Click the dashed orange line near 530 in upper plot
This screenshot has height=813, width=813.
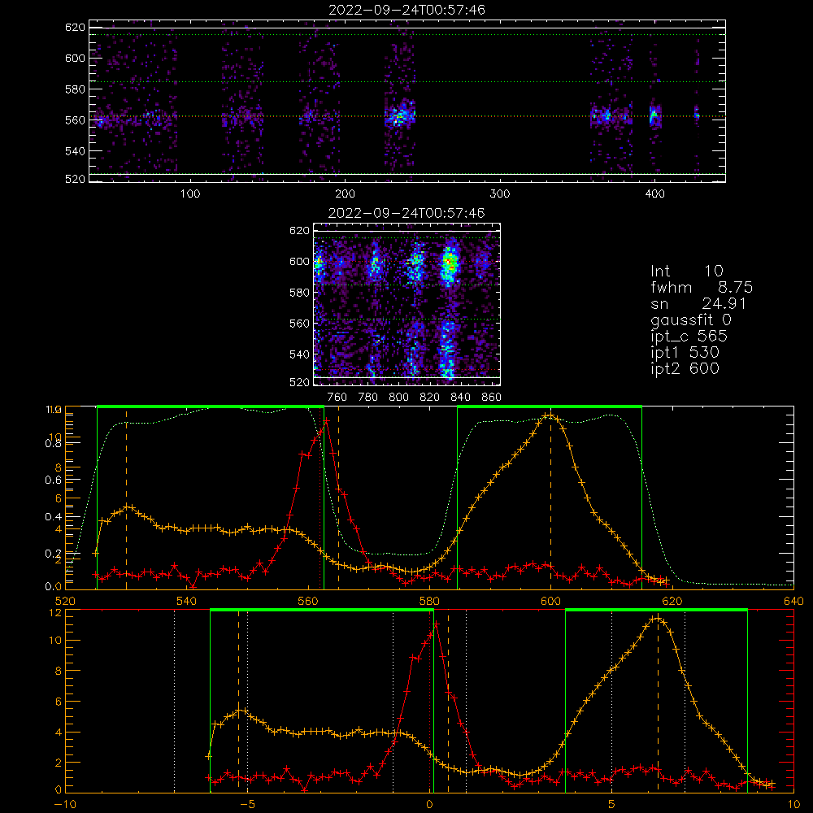[x=127, y=498]
